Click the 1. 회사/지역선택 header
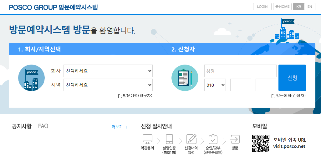Viewport: 321px width, 161px height. tap(39, 49)
